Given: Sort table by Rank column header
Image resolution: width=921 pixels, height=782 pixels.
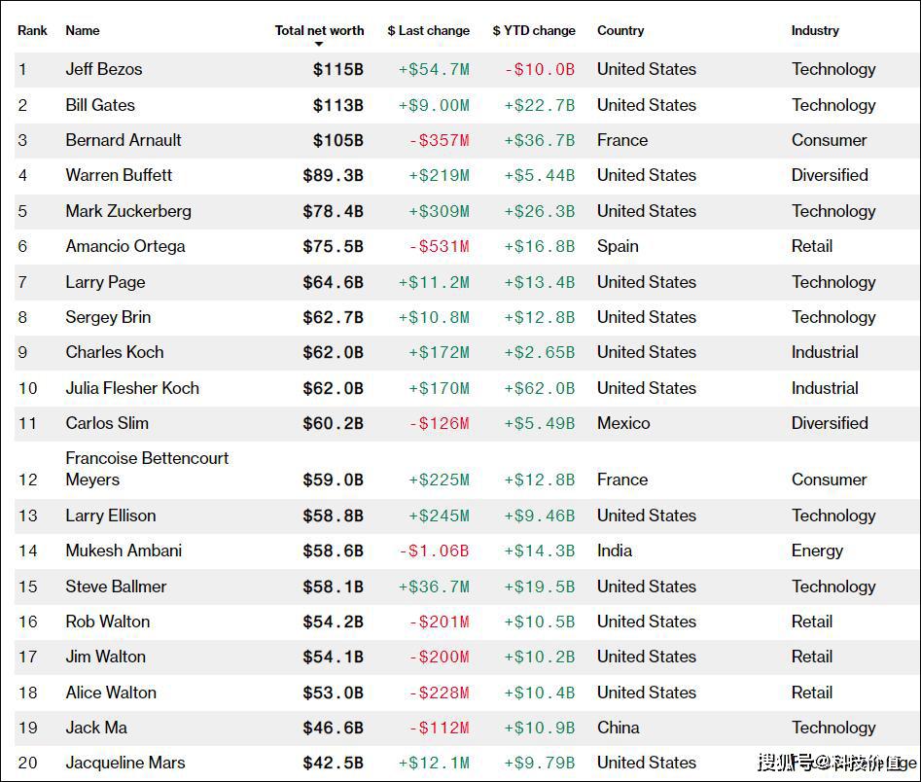Looking at the screenshot, I should tap(32, 30).
